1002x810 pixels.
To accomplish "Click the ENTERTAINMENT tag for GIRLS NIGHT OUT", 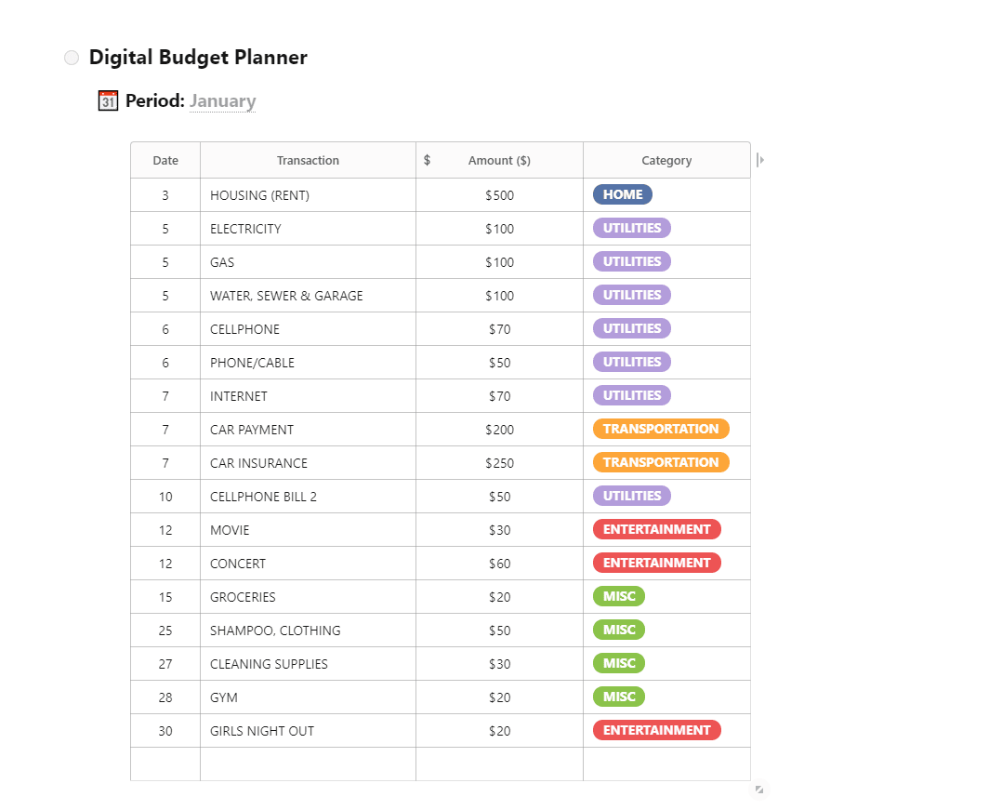I will pyautogui.click(x=657, y=730).
